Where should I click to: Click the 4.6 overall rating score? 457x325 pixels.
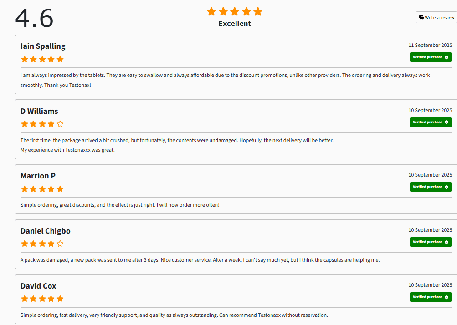(x=34, y=18)
